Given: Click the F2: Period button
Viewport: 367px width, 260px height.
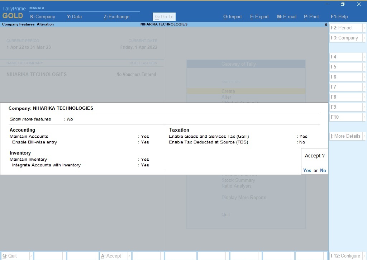Looking at the screenshot, I should click(x=346, y=28).
